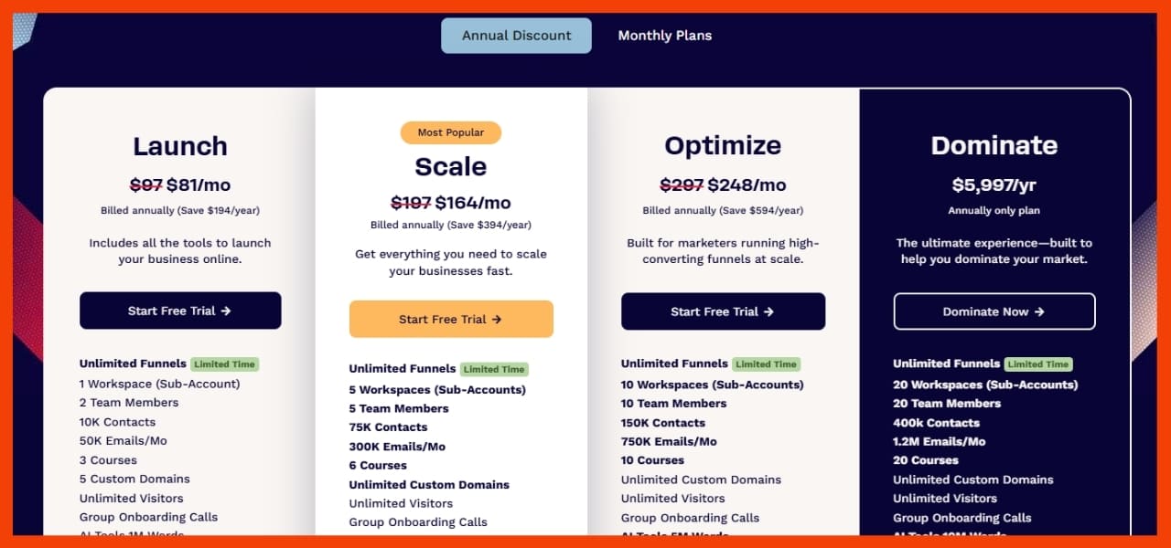Click the Limited Time badge on Launch plan
This screenshot has width=1171, height=548.
pyautogui.click(x=224, y=364)
